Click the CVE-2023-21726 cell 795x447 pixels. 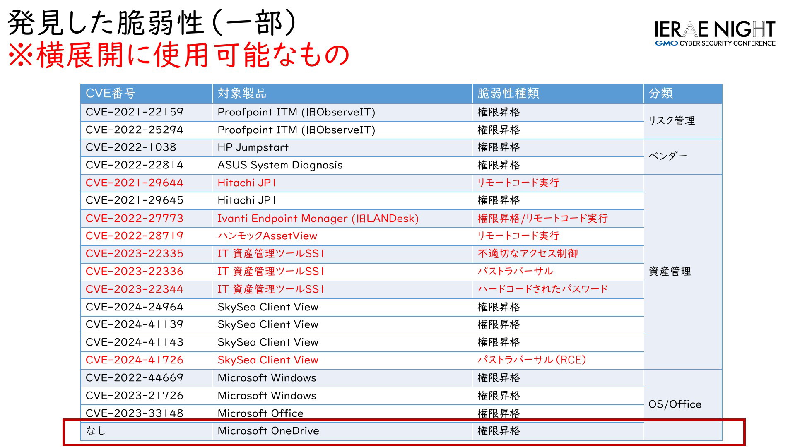point(147,396)
